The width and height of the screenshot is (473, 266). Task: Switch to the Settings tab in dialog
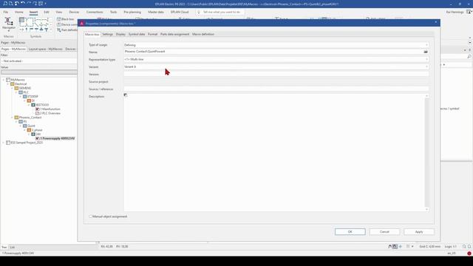click(107, 35)
